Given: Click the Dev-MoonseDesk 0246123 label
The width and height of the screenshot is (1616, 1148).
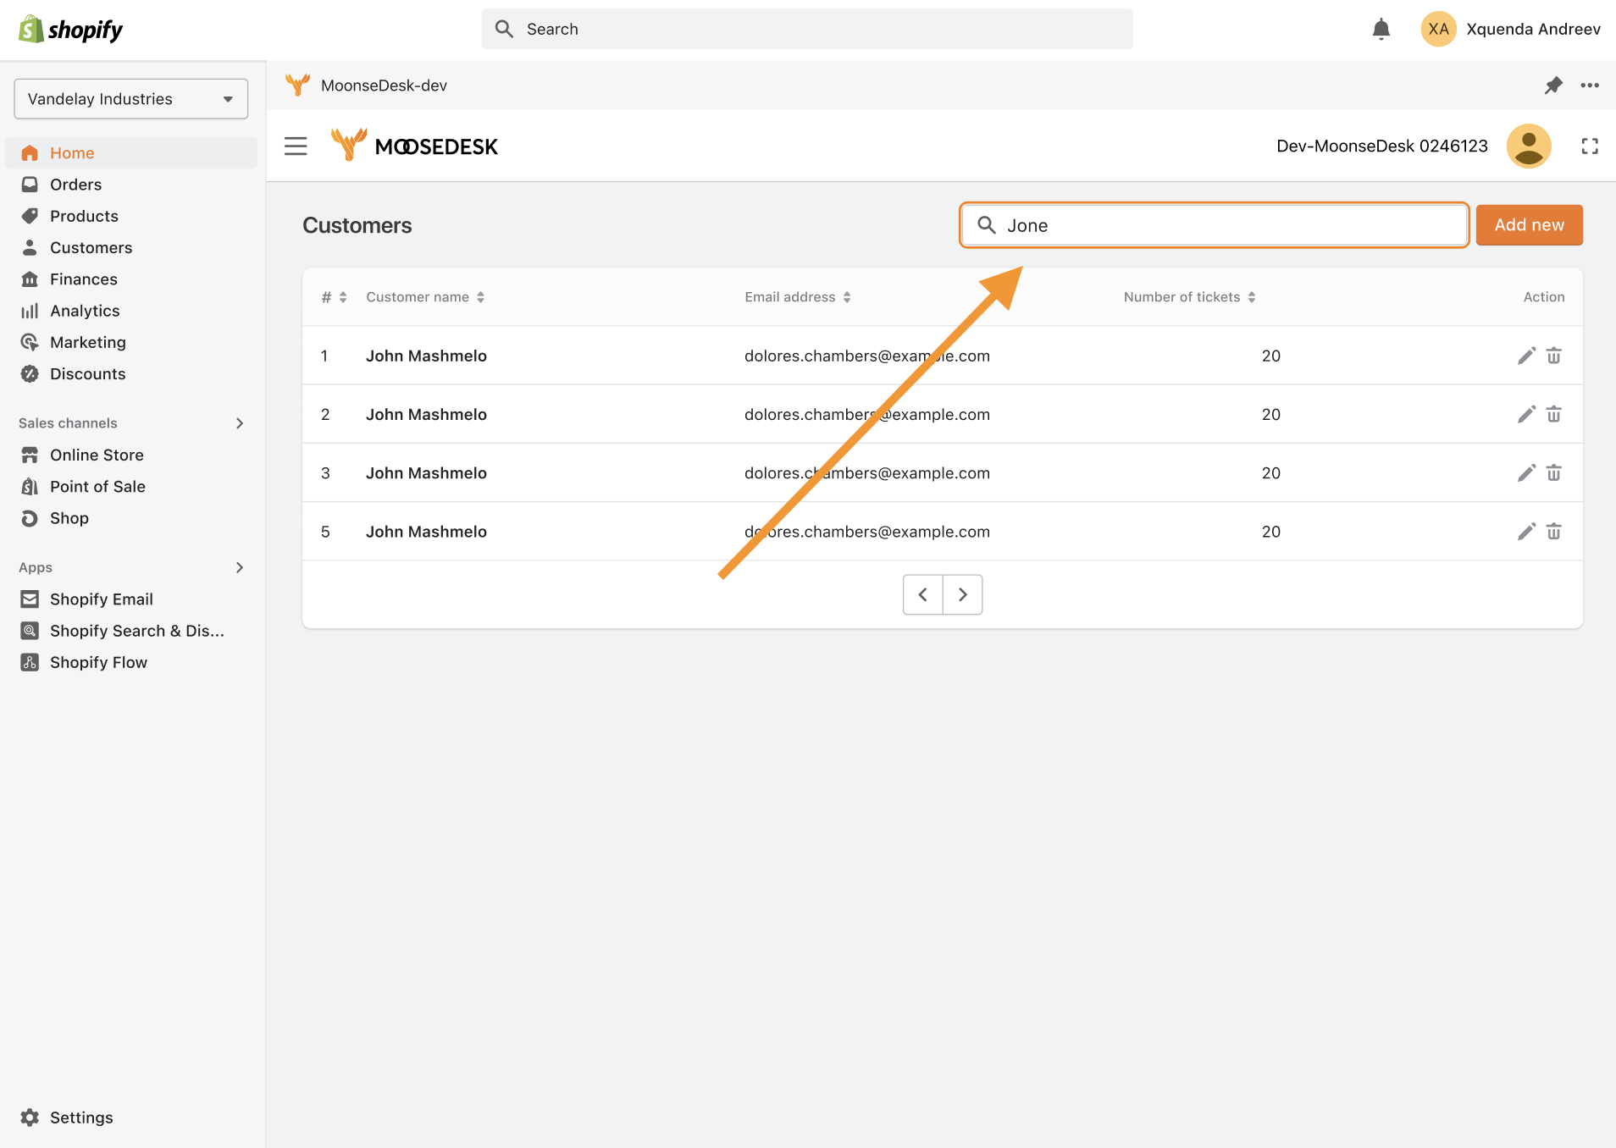Looking at the screenshot, I should tap(1381, 146).
